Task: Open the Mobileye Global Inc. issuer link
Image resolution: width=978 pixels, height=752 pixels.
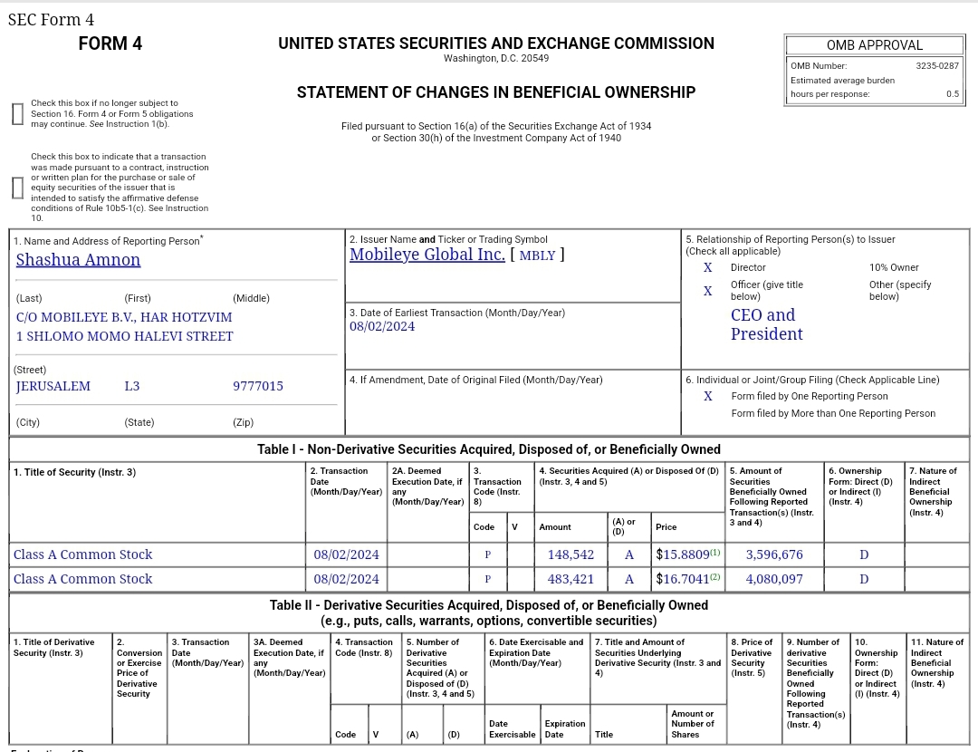Action: tap(427, 255)
